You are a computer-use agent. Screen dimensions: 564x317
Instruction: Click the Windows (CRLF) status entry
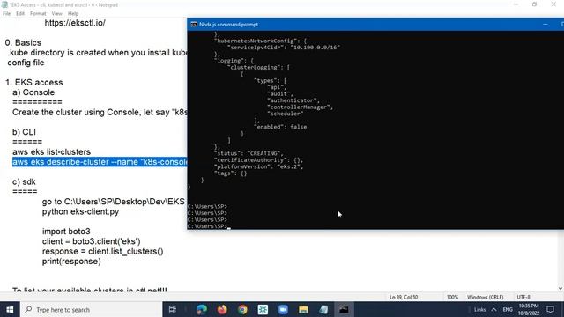coord(485,298)
